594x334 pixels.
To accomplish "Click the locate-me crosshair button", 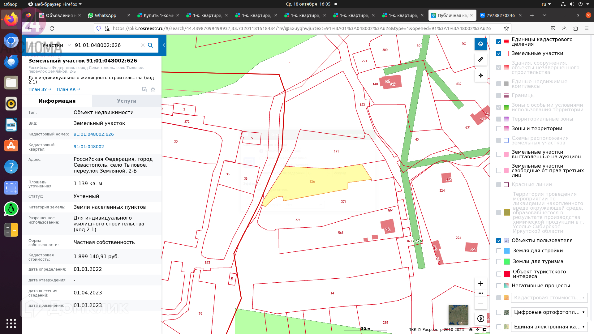I will point(480,75).
